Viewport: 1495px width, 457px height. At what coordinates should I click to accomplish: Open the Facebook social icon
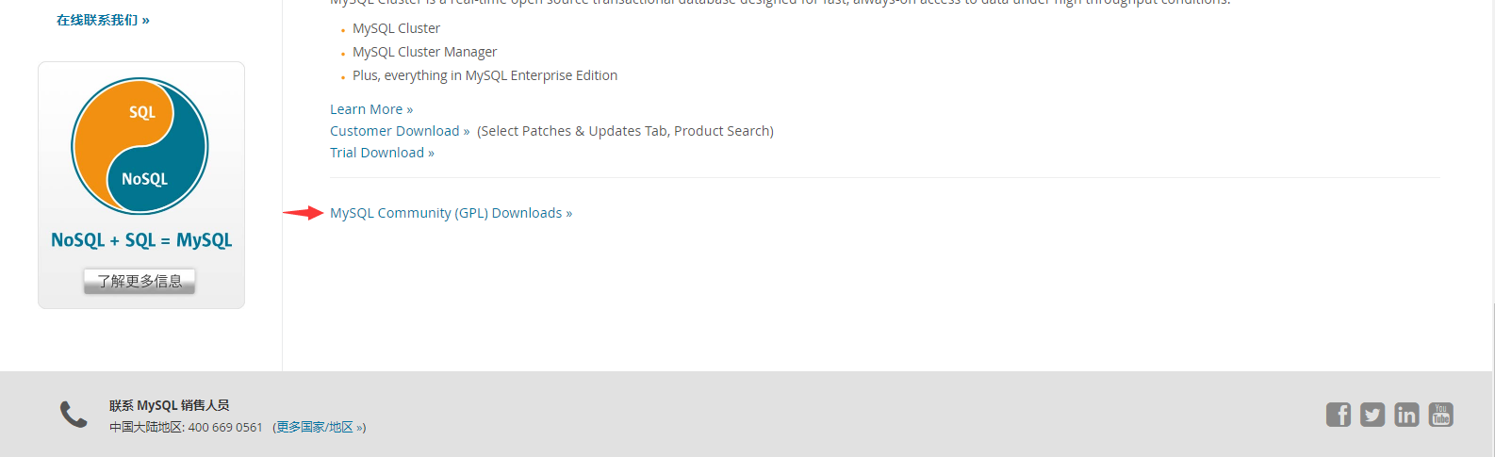point(1339,415)
